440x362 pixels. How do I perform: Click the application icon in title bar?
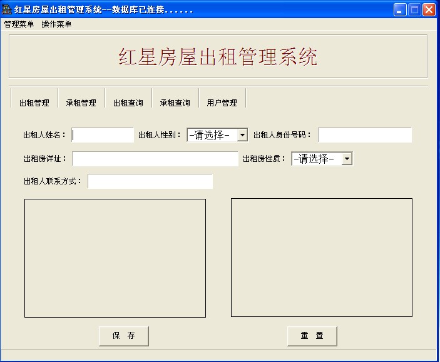point(6,9)
